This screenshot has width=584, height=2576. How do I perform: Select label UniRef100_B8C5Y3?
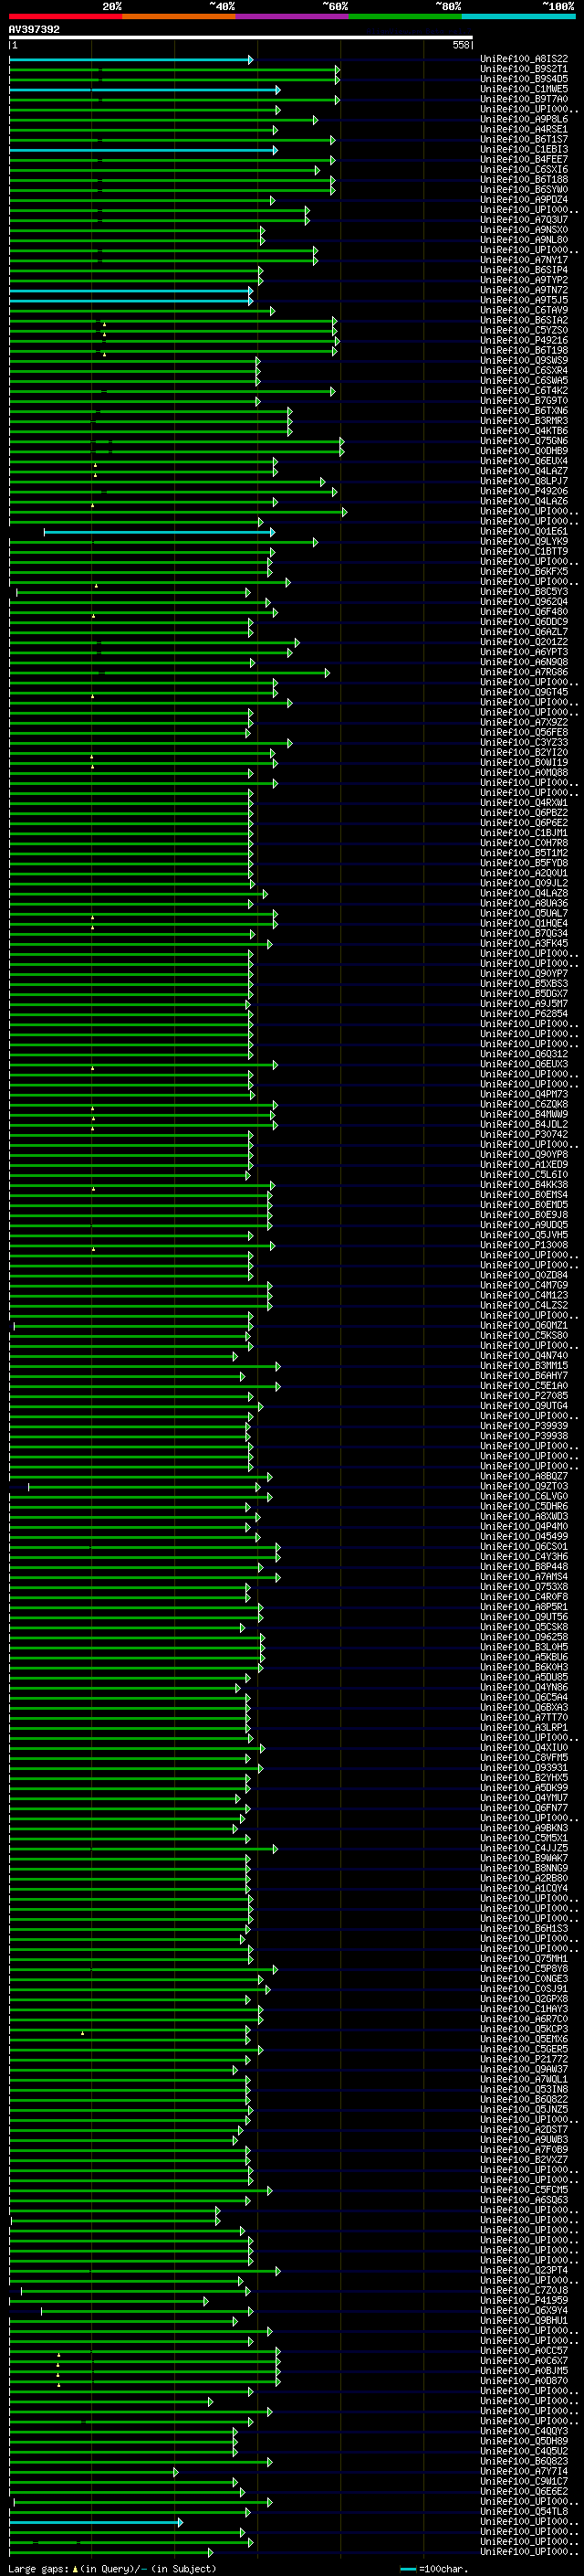(524, 592)
